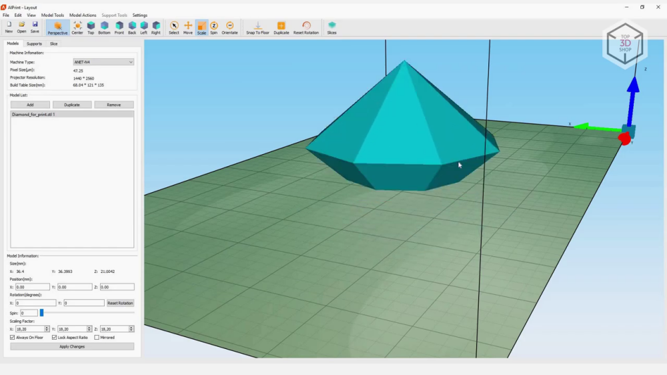Switch to Back view
This screenshot has width=667, height=375.
[132, 27]
